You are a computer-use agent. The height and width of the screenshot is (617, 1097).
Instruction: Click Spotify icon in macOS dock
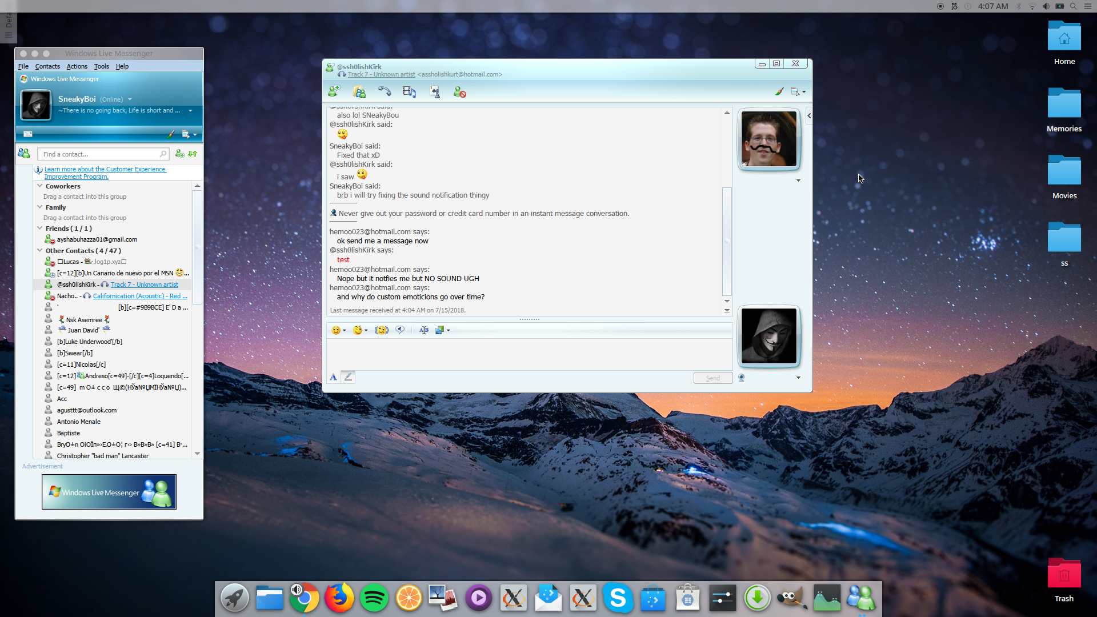tap(374, 598)
